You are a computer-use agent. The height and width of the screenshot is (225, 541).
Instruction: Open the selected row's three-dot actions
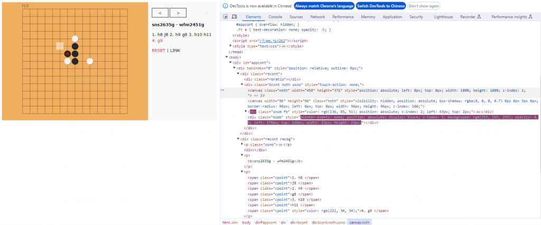(x=222, y=90)
